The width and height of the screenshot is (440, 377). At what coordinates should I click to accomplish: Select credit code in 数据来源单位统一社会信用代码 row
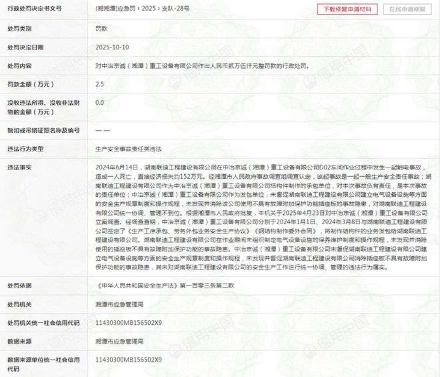click(x=129, y=360)
